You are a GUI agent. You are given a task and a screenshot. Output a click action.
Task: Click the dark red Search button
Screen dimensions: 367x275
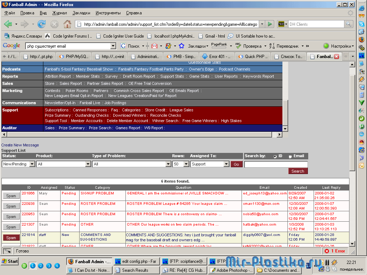click(x=298, y=171)
